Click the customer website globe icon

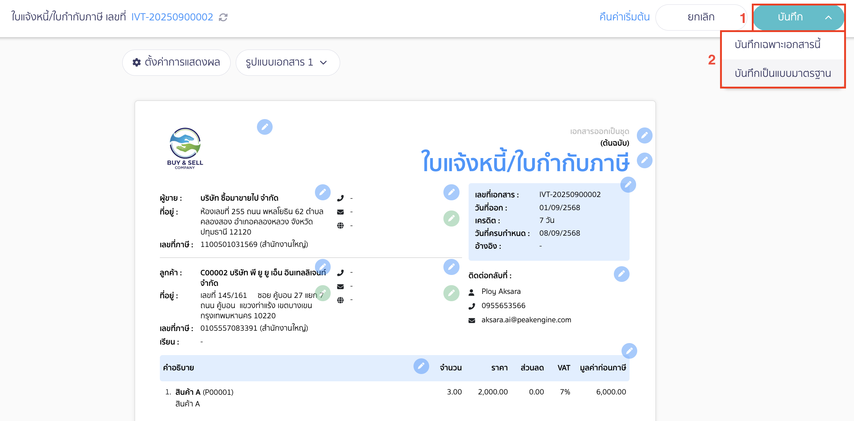pyautogui.click(x=341, y=300)
